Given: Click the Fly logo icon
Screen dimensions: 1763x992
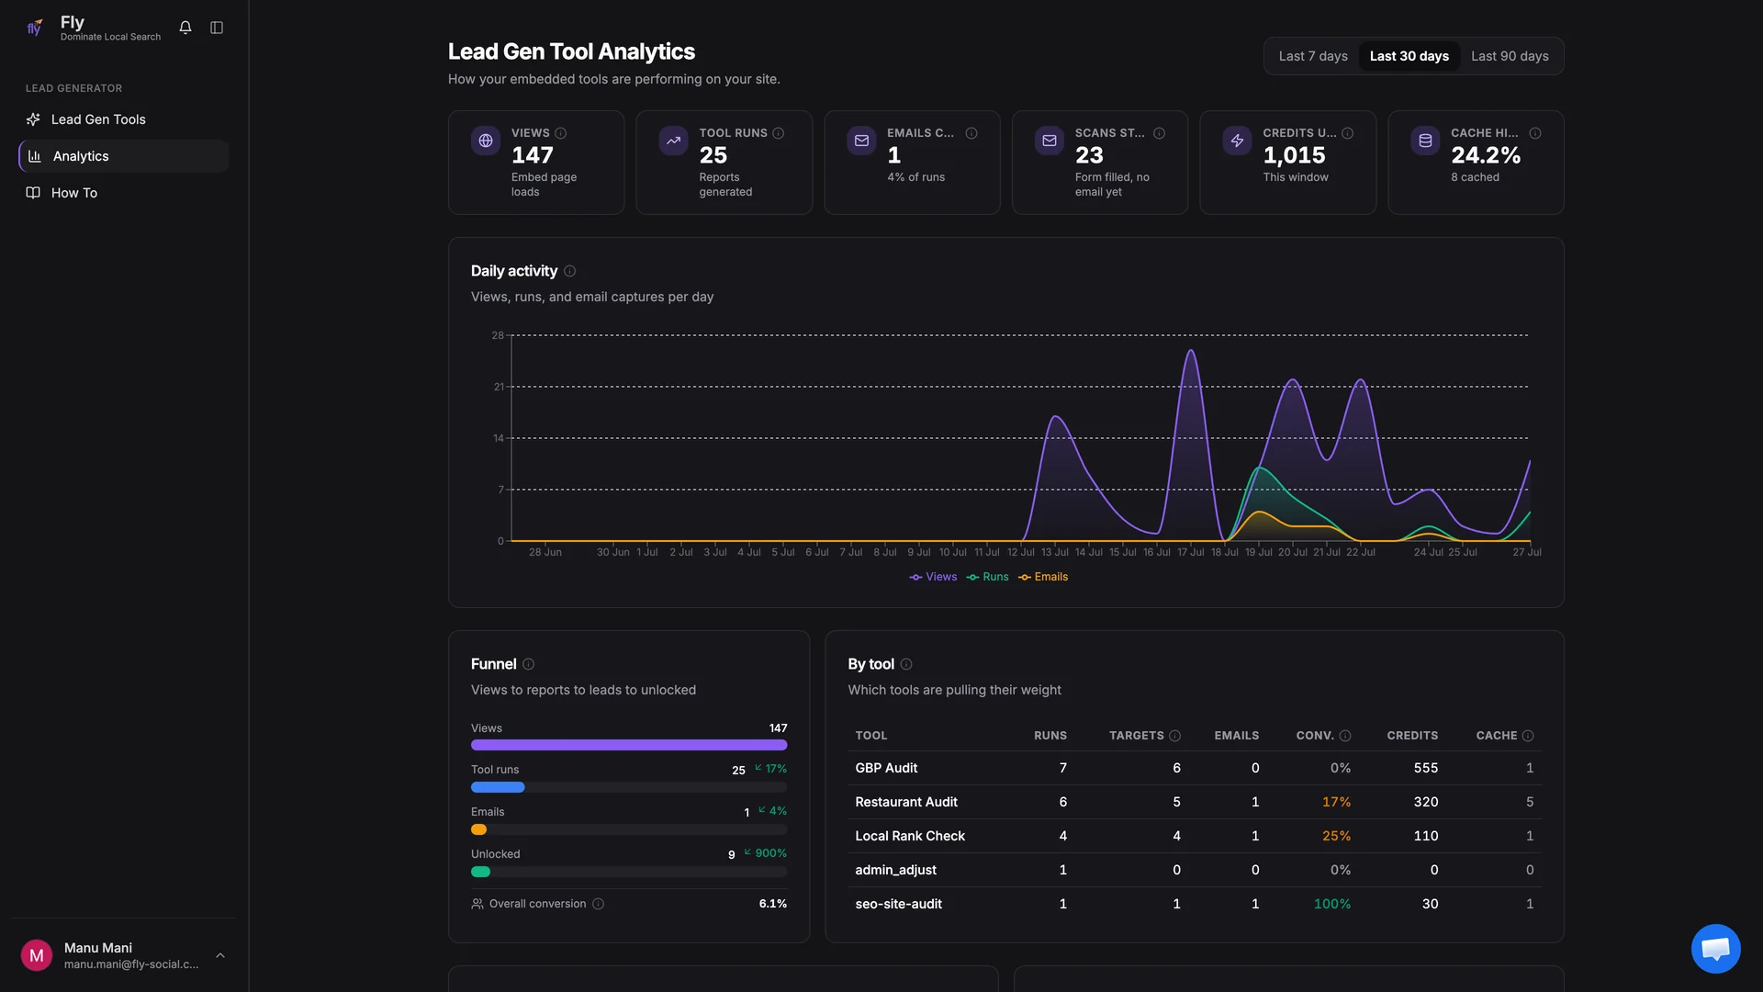Looking at the screenshot, I should click(x=35, y=28).
